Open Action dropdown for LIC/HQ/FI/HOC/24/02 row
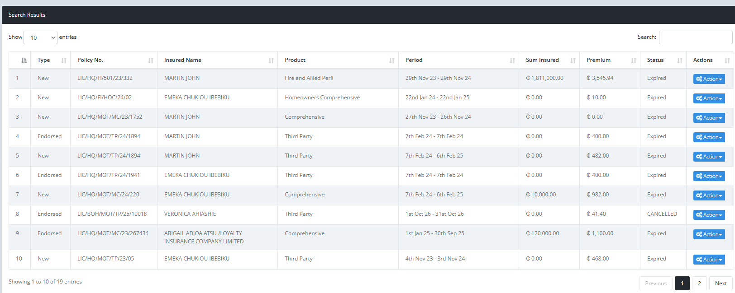 (709, 98)
